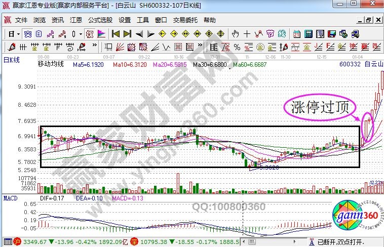Screen dimensions: 384x247
Task: Open the 文件 menu
Action: pos(21,20)
